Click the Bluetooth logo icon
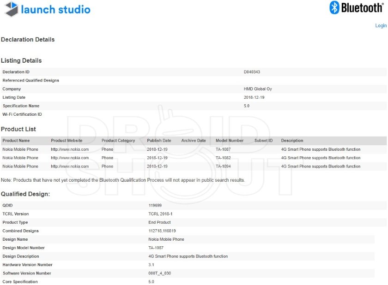 point(334,7)
